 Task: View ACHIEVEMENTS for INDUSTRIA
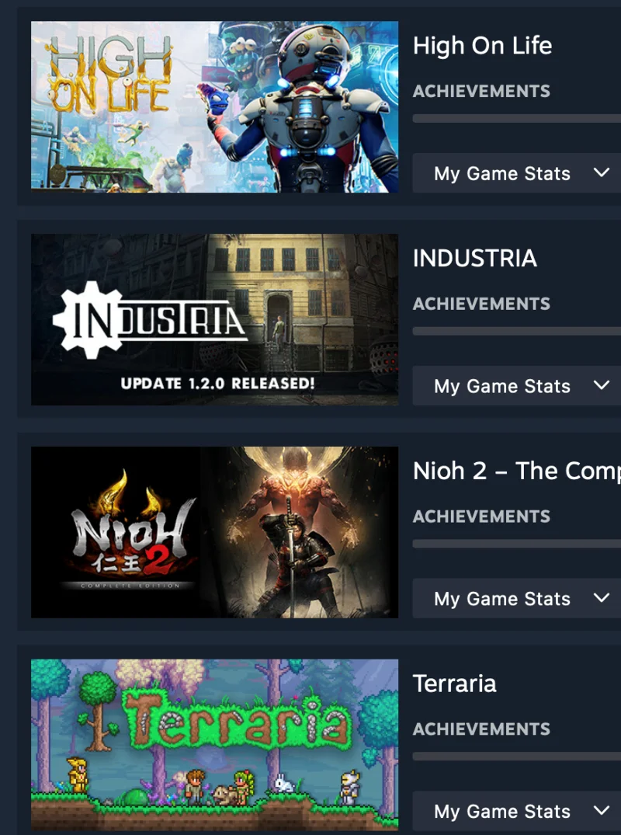point(481,304)
